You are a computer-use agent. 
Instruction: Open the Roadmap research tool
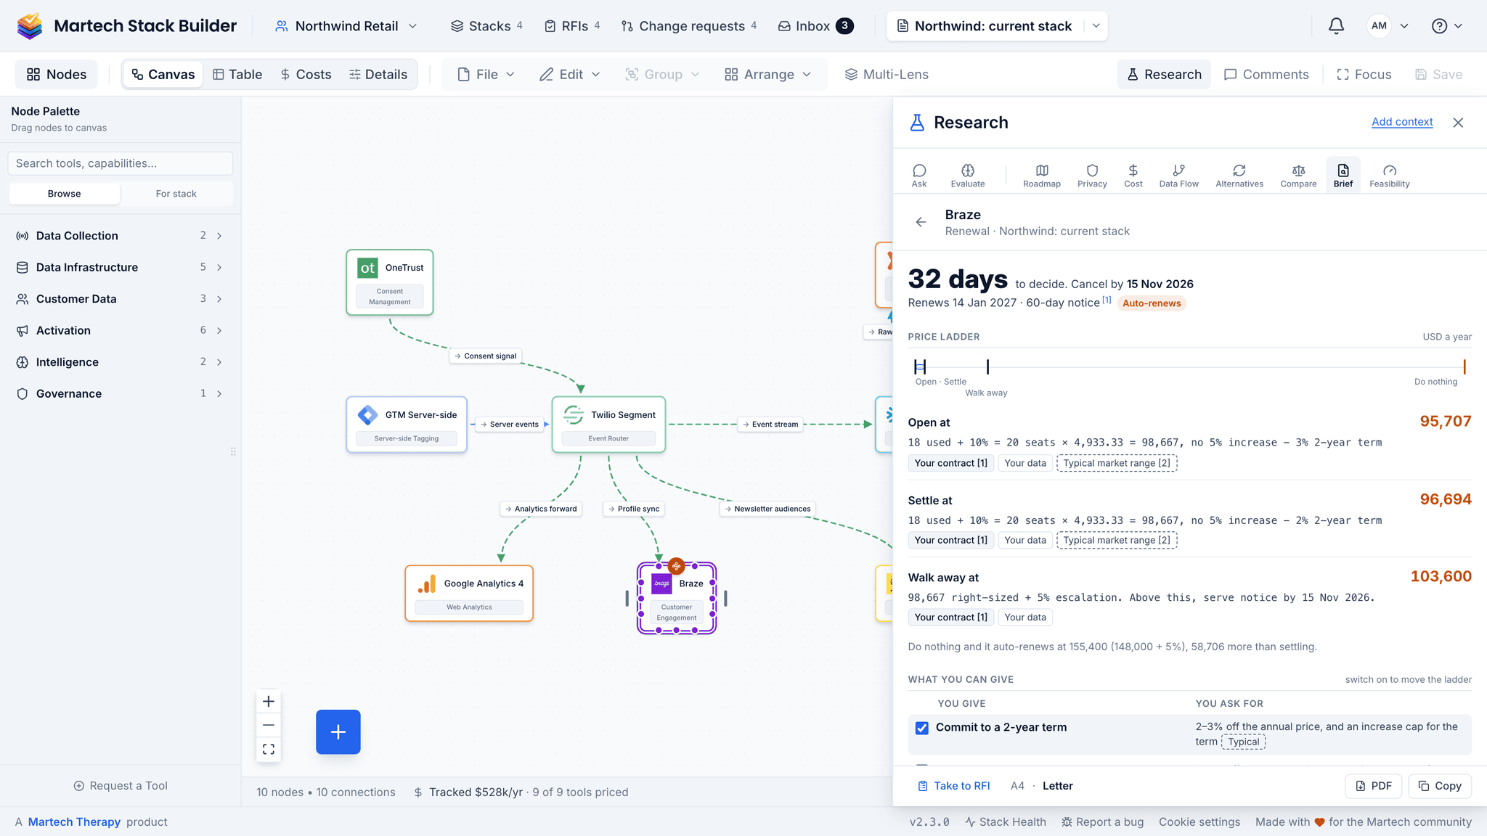tap(1042, 176)
